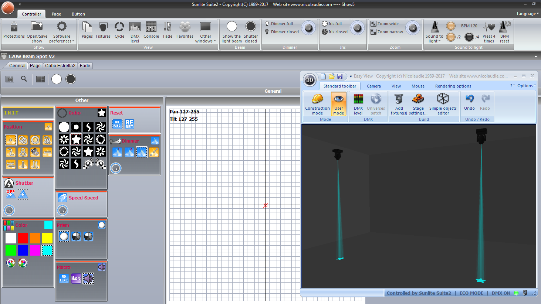The image size is (541, 304).
Task: Switch to the Button ribbon tab
Action: click(78, 14)
